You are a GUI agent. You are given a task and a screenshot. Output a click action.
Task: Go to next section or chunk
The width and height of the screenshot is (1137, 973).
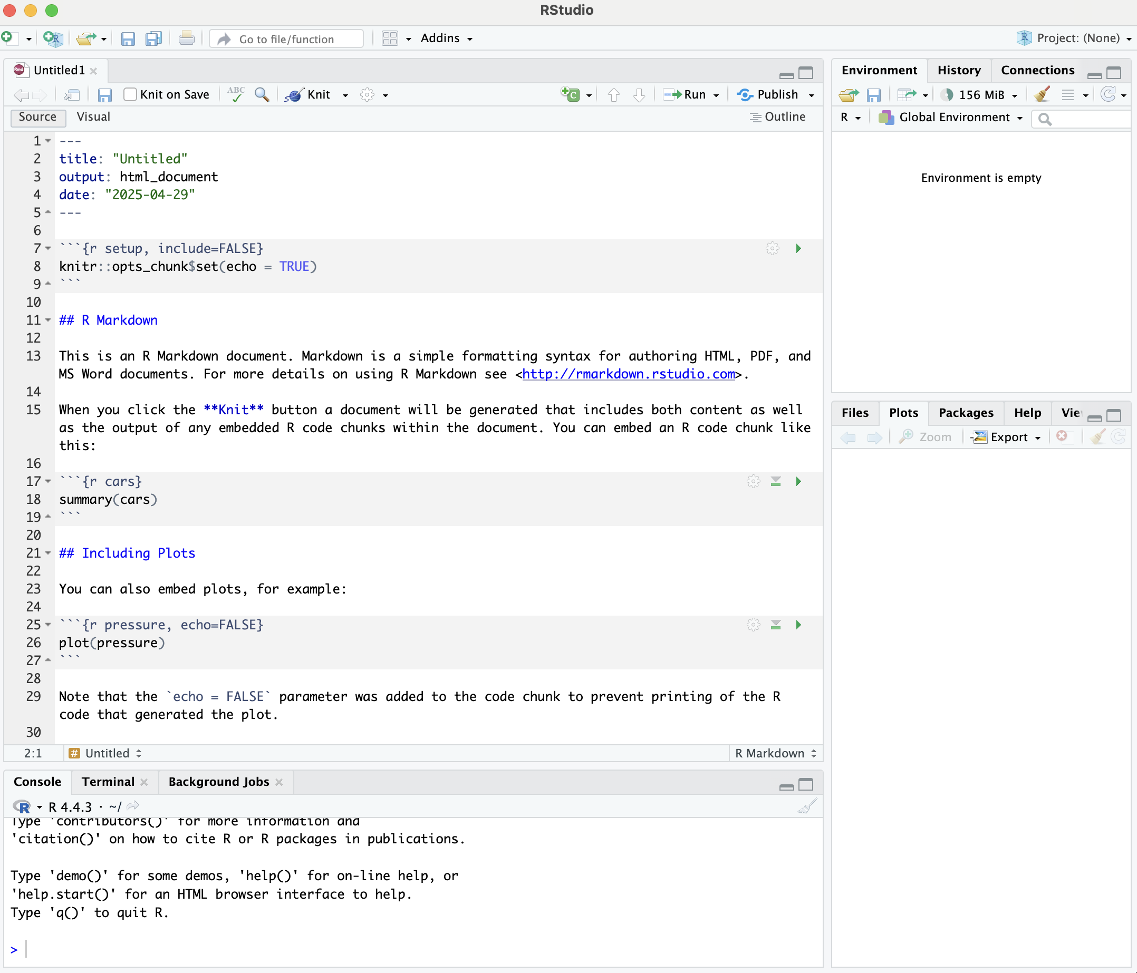[x=639, y=95]
